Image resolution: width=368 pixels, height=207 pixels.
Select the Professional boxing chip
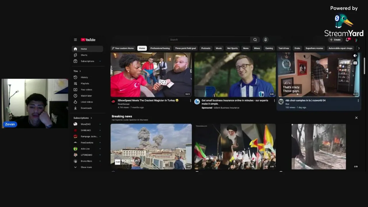160,48
